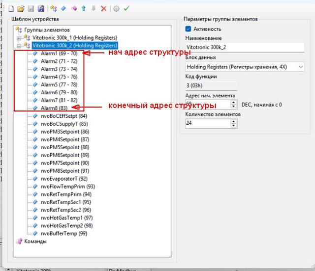
Task: Select the Alarm7 (81 - 82) element
Action: [x=59, y=100]
